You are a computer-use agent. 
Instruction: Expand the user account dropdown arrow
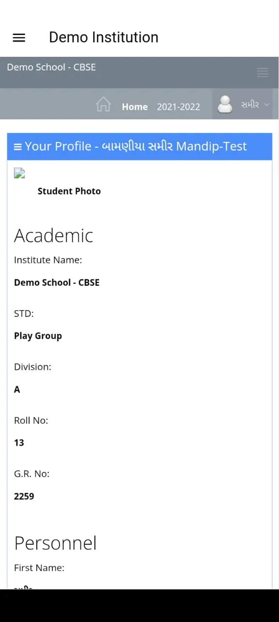point(266,105)
